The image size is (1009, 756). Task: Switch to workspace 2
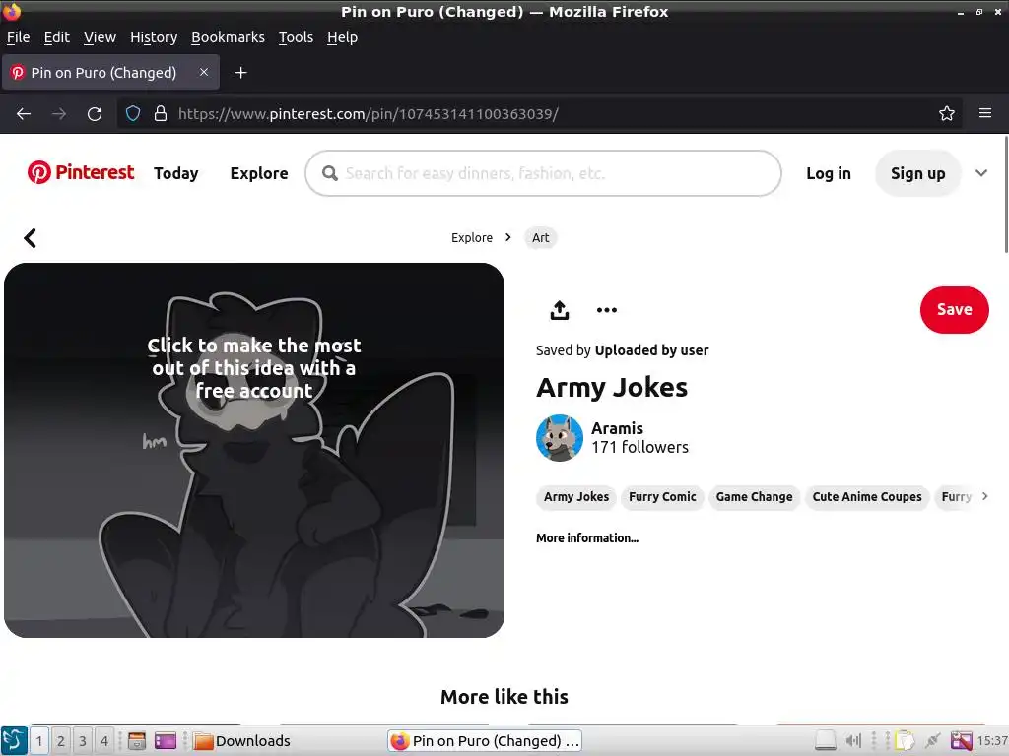(60, 741)
